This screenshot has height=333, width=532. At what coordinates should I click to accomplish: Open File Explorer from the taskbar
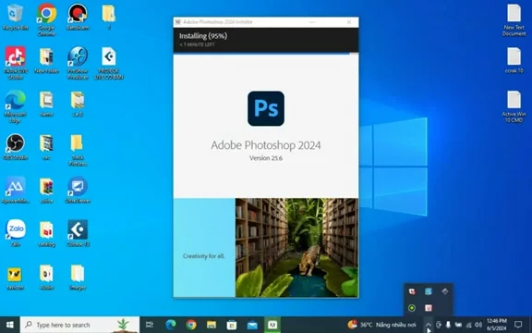212,325
